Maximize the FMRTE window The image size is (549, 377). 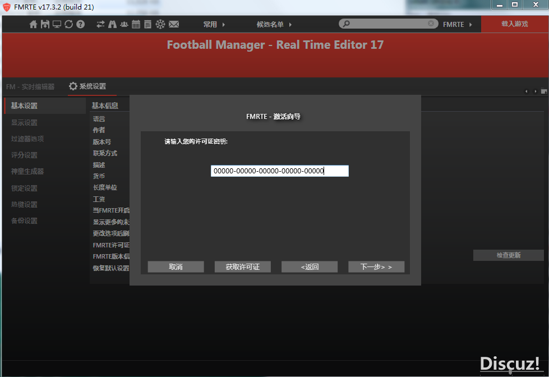coord(515,4)
